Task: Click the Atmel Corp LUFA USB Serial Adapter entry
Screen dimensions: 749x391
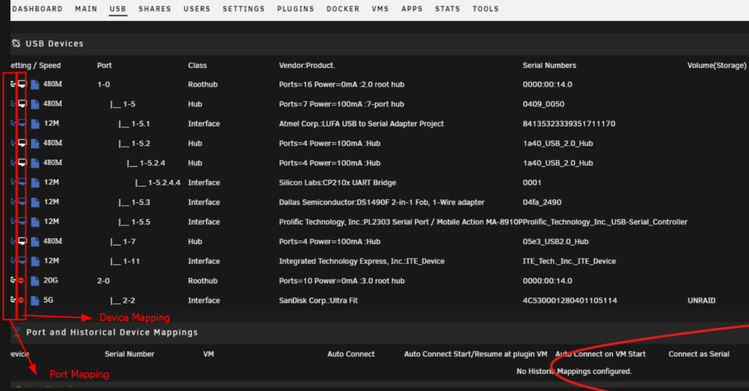Action: click(361, 124)
